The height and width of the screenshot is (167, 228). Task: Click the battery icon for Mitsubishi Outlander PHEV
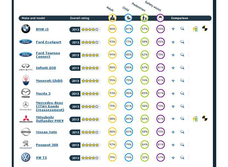click(195, 119)
